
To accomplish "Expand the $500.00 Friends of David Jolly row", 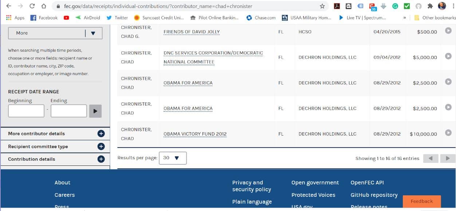I will pyautogui.click(x=448, y=31).
